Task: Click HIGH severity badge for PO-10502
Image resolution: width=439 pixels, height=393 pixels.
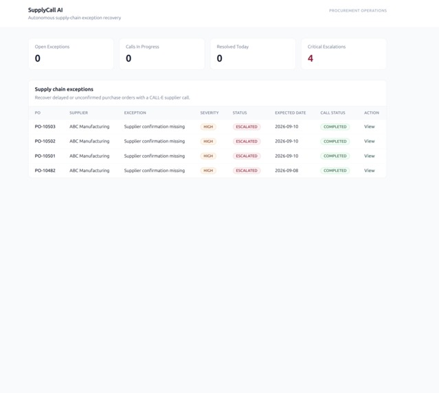Action: 208,141
